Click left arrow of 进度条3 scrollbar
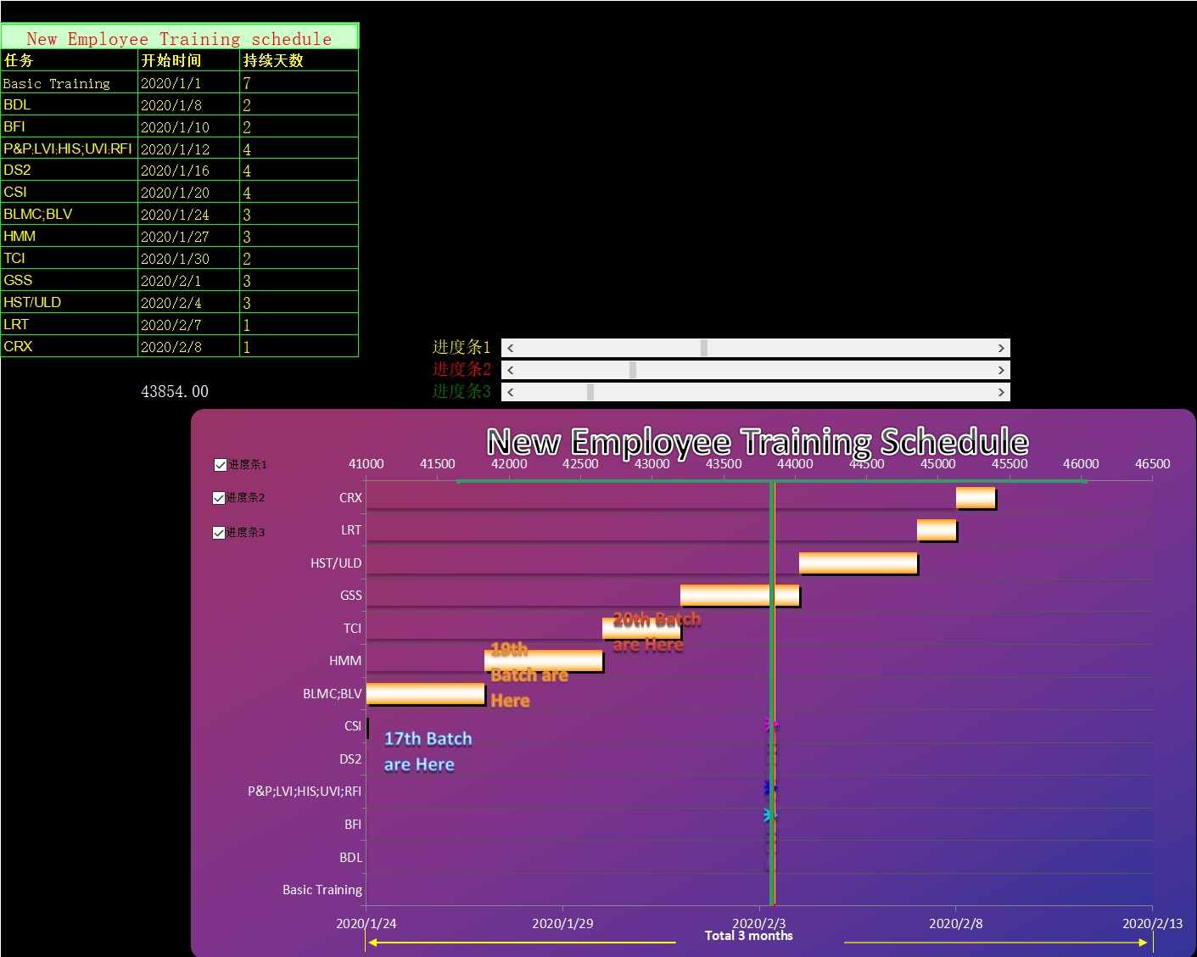This screenshot has width=1197, height=957. [510, 392]
